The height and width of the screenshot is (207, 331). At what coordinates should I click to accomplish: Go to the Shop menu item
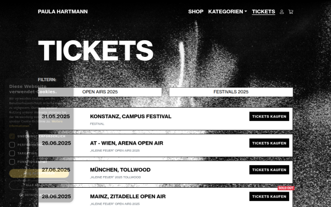click(196, 12)
